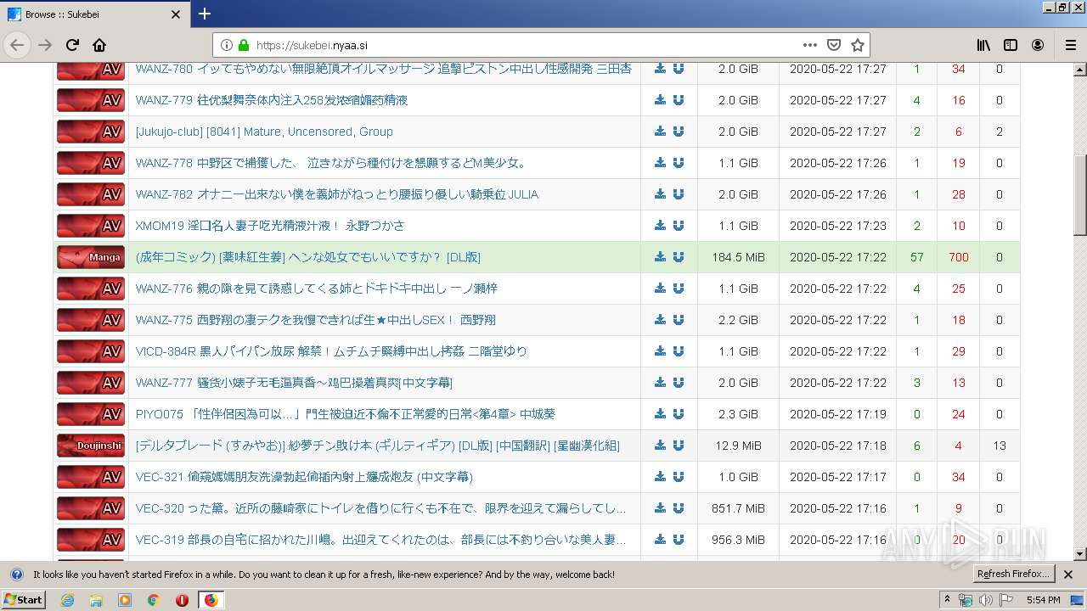Open the Firefox hamburger menu
1087x611 pixels.
(x=1071, y=45)
